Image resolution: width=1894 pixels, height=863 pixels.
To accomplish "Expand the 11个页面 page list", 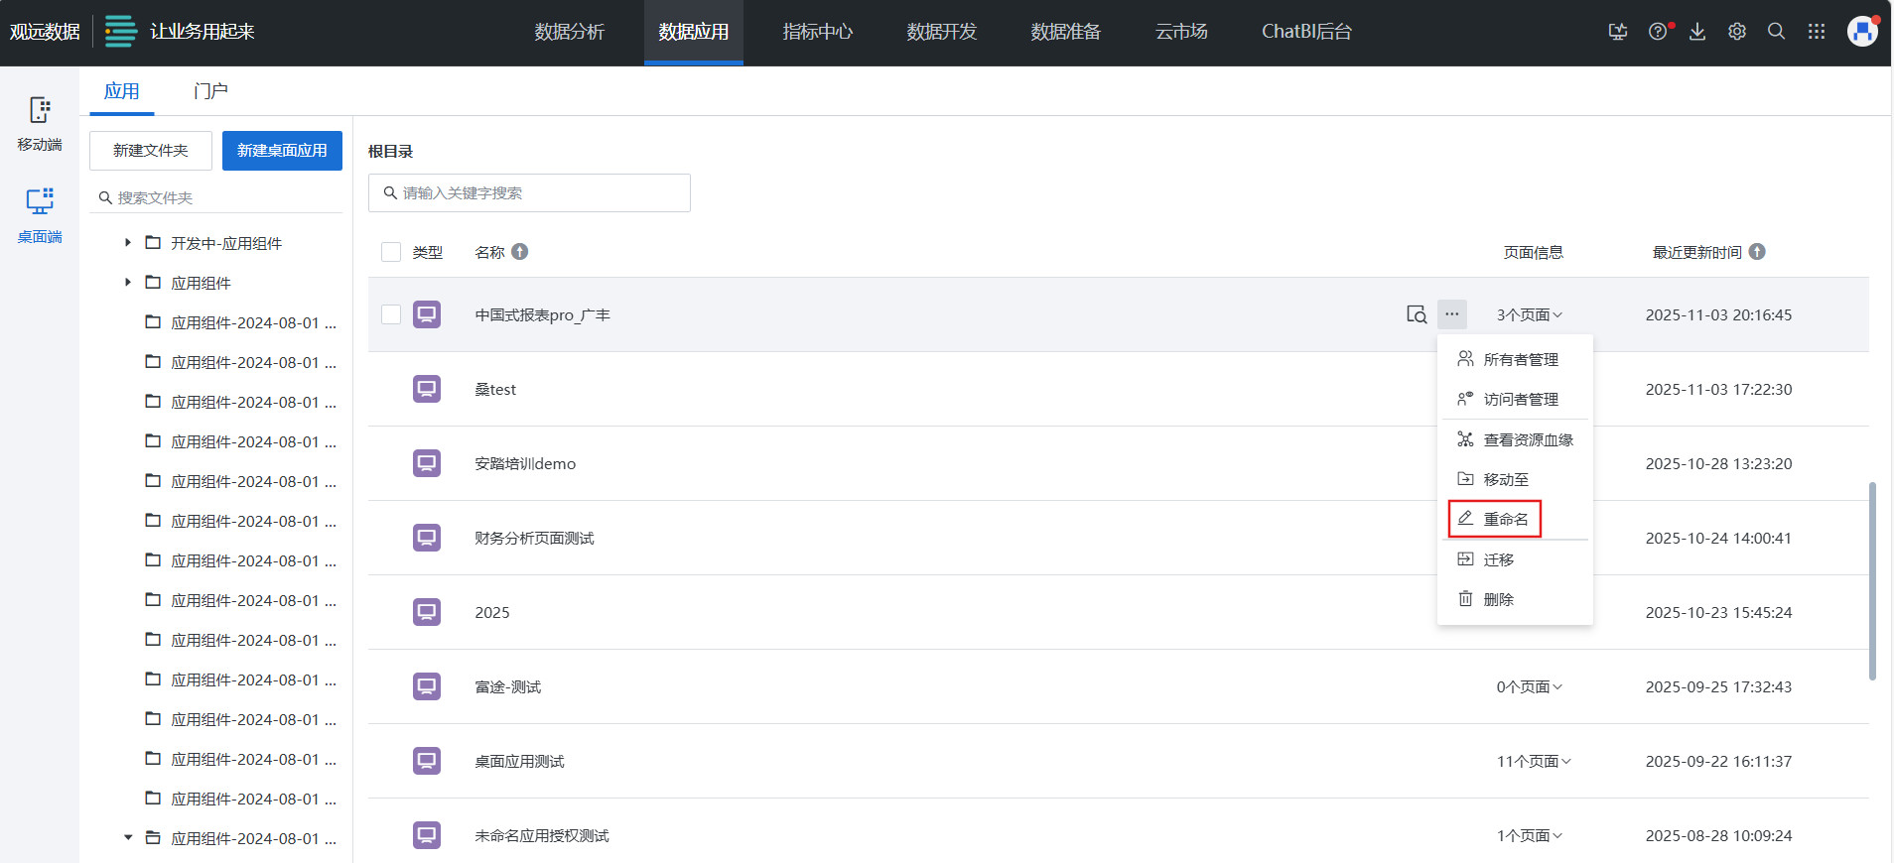I will point(1534,761).
